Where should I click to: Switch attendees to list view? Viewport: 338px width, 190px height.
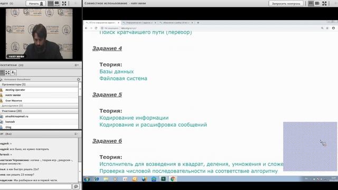click(2, 73)
